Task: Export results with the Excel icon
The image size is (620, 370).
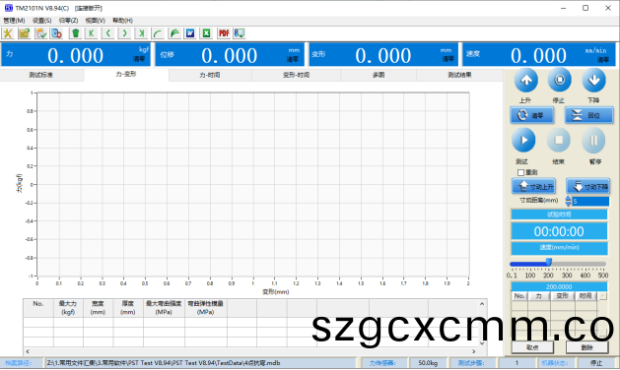Action: [x=206, y=33]
